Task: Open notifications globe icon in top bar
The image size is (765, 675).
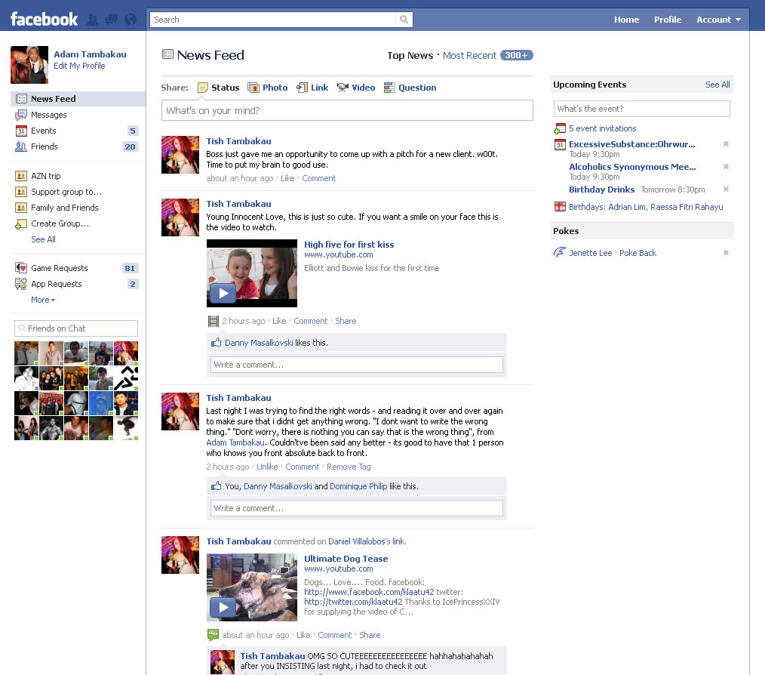Action: click(x=131, y=20)
